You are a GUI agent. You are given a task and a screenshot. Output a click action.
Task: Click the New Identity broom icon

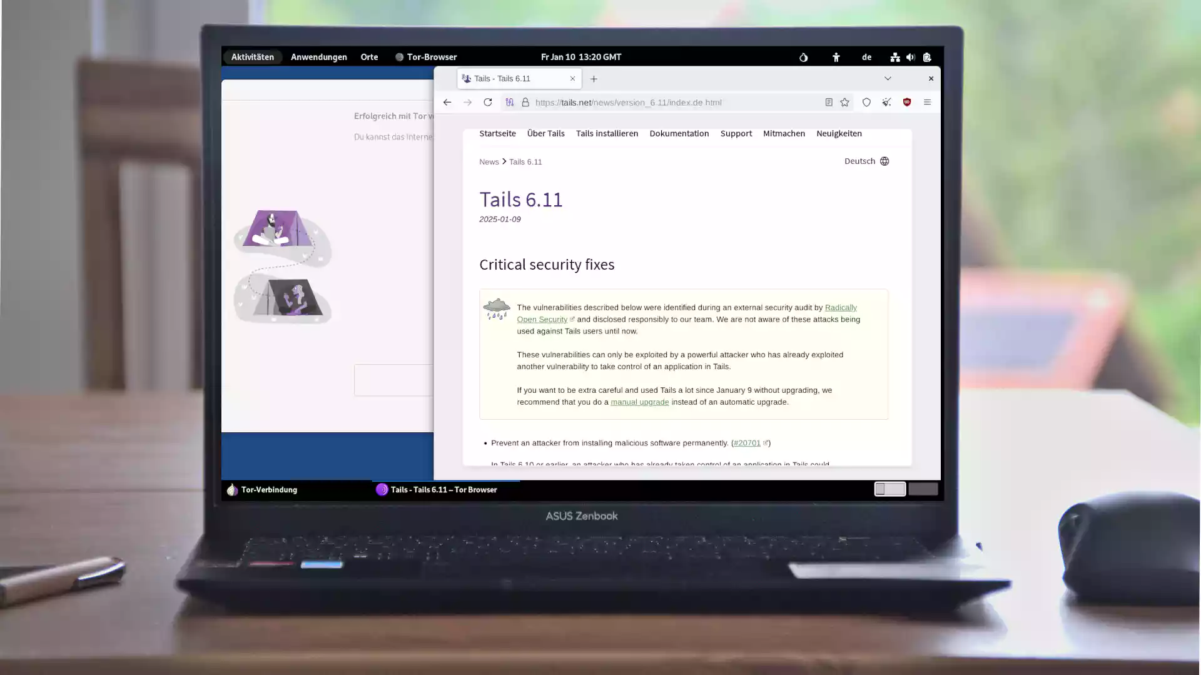[x=886, y=103]
